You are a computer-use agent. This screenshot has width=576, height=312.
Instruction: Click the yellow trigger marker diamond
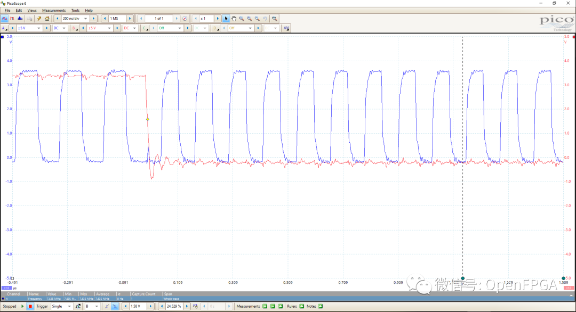click(148, 119)
